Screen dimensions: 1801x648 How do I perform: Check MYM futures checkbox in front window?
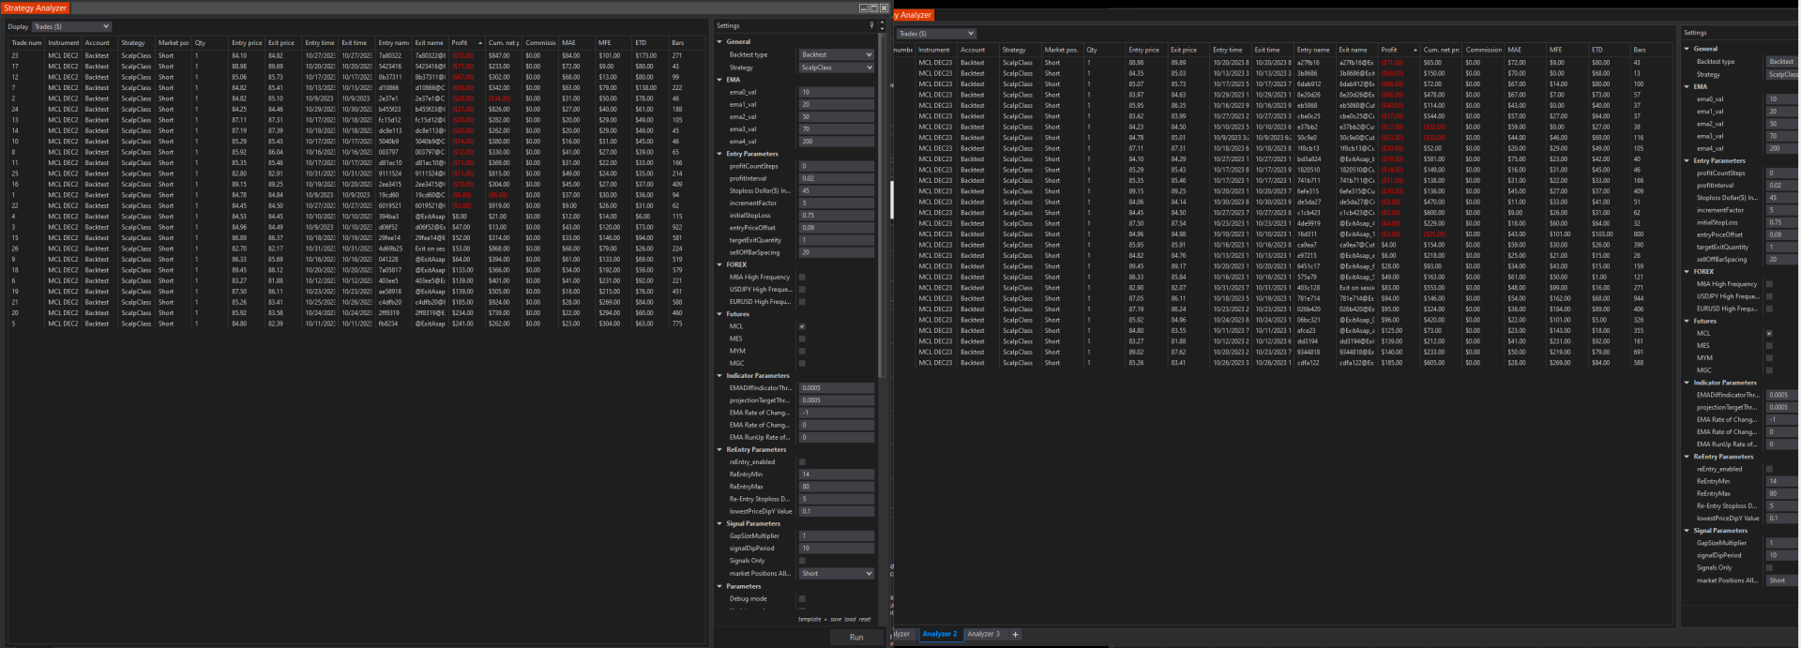point(802,351)
